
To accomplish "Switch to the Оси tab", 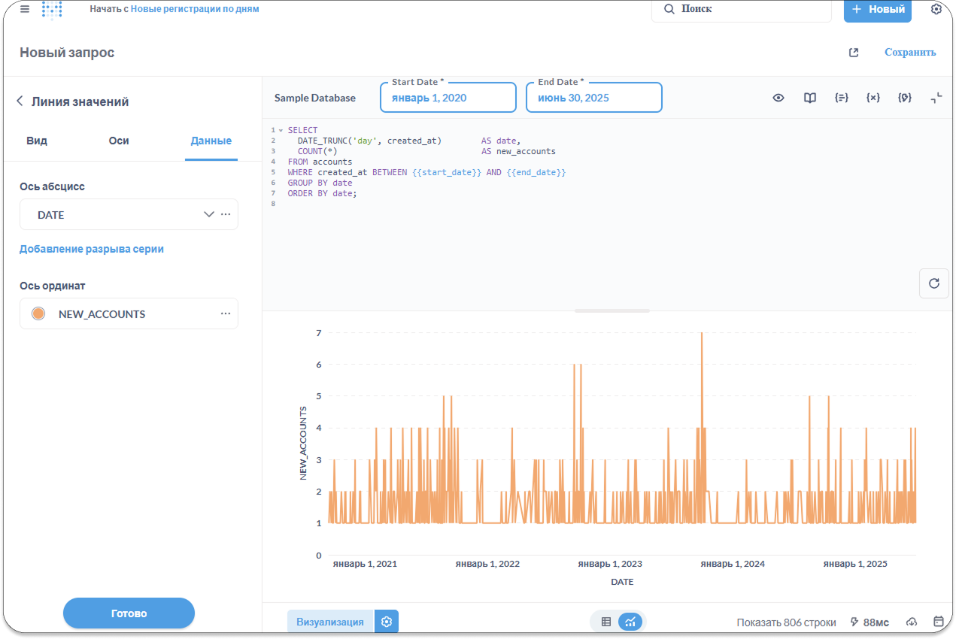I will pos(119,141).
